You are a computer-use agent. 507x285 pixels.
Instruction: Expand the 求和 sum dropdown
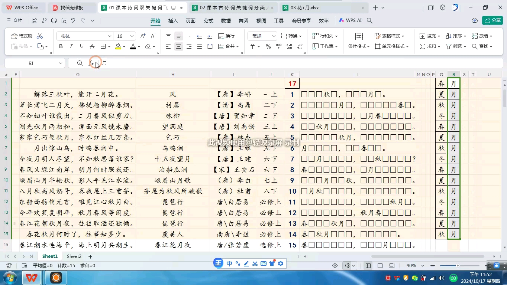[439, 46]
